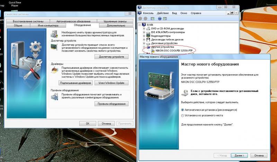Expand Дисководы гибких дисков node

click(144, 39)
